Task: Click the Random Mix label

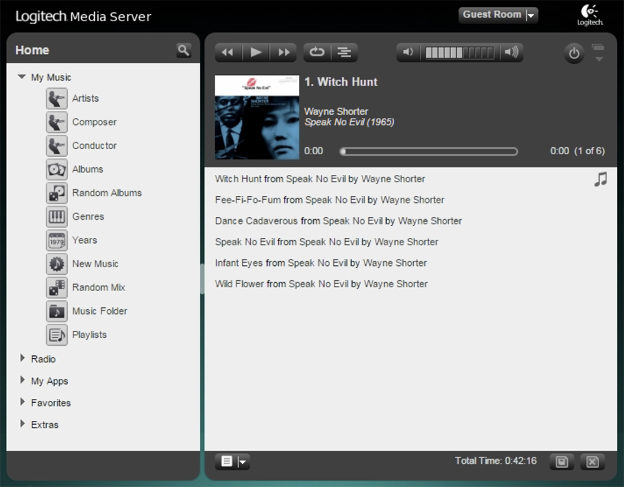Action: (x=99, y=287)
